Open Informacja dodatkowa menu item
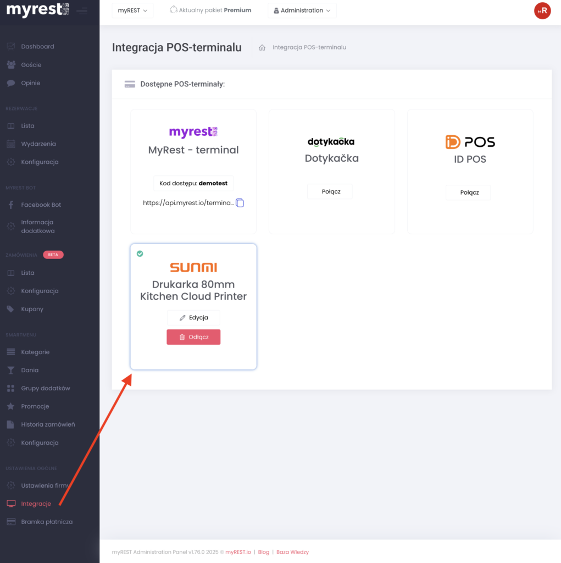This screenshot has height=563, width=561. (38, 227)
